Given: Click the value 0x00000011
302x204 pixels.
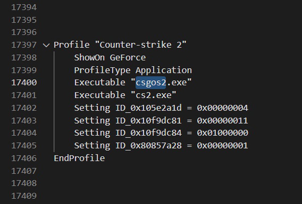Looking at the screenshot, I should point(222,120).
